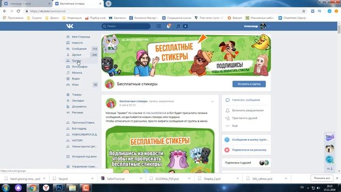
Task: Click the Бесплатные стикеры post author name
Action: click(x=133, y=101)
